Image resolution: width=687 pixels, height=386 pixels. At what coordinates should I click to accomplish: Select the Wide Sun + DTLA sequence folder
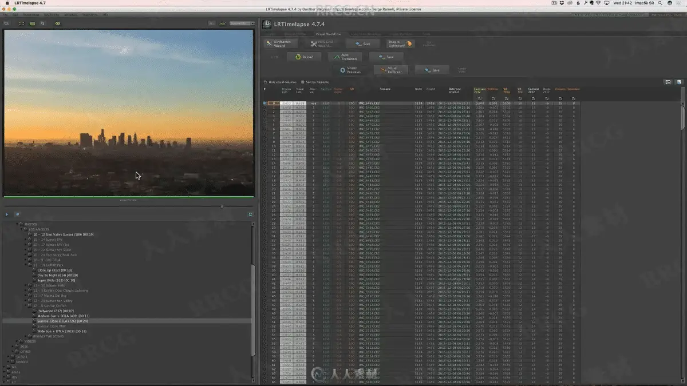61,331
